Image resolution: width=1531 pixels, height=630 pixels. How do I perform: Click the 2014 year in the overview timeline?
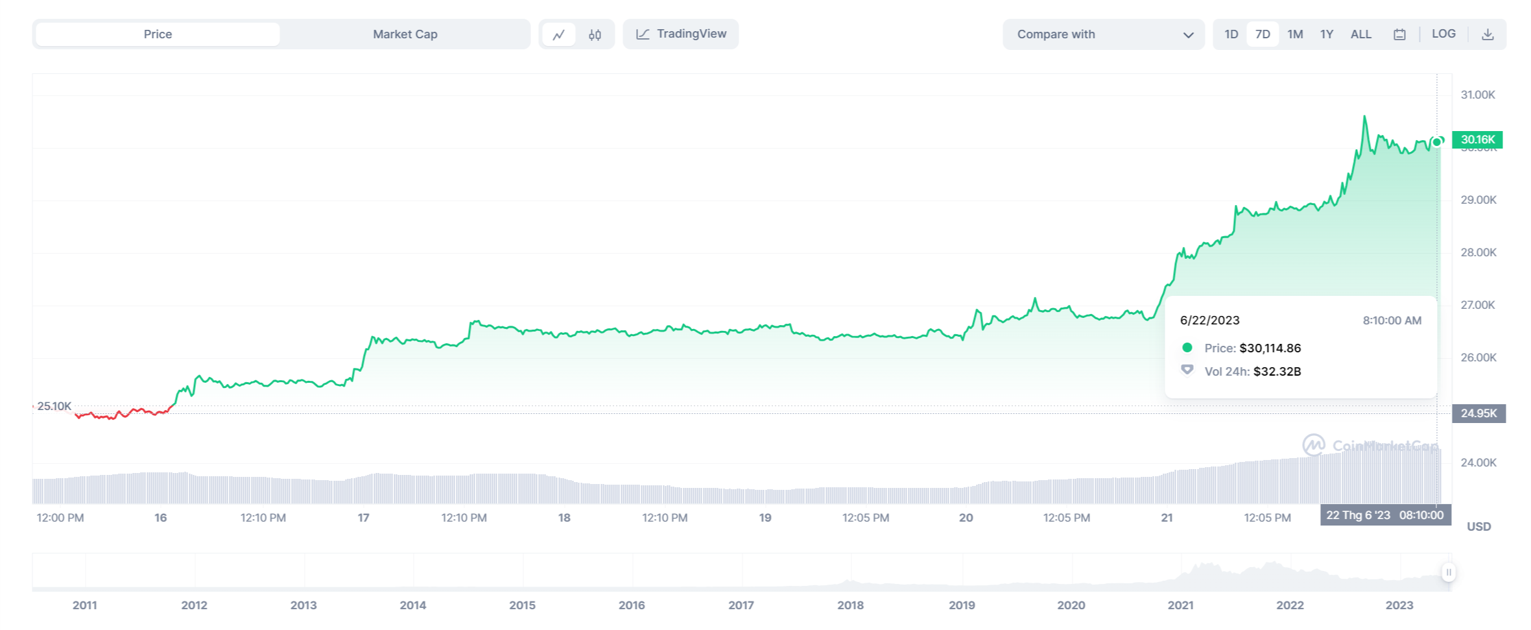412,605
